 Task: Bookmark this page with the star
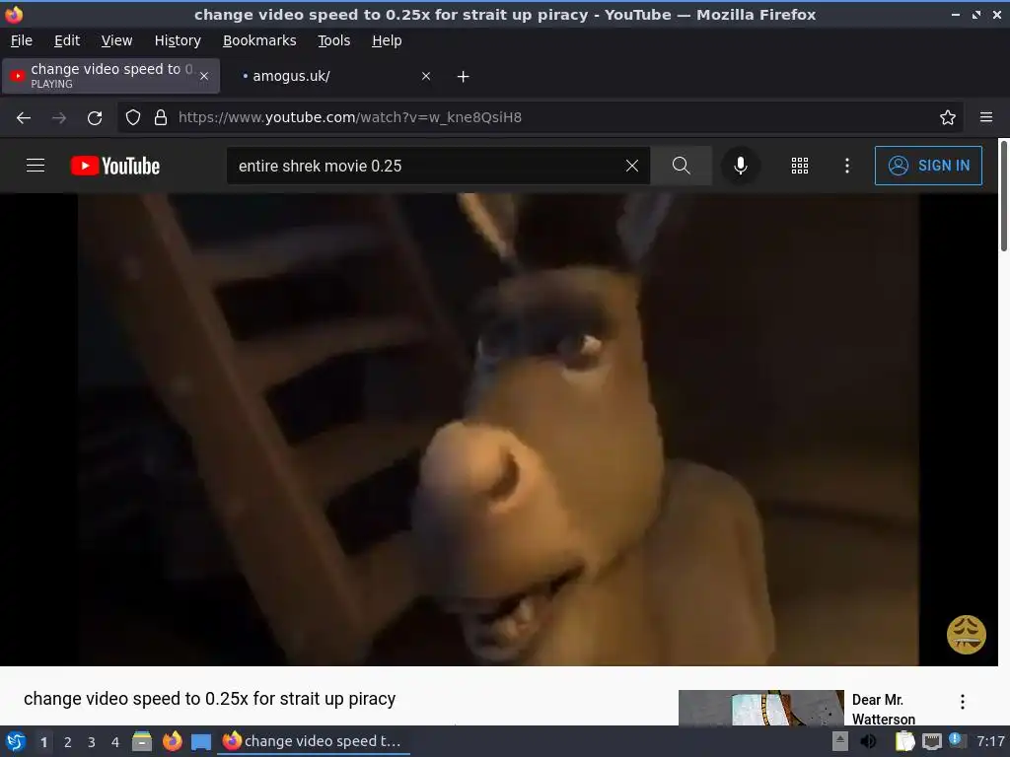pos(948,117)
